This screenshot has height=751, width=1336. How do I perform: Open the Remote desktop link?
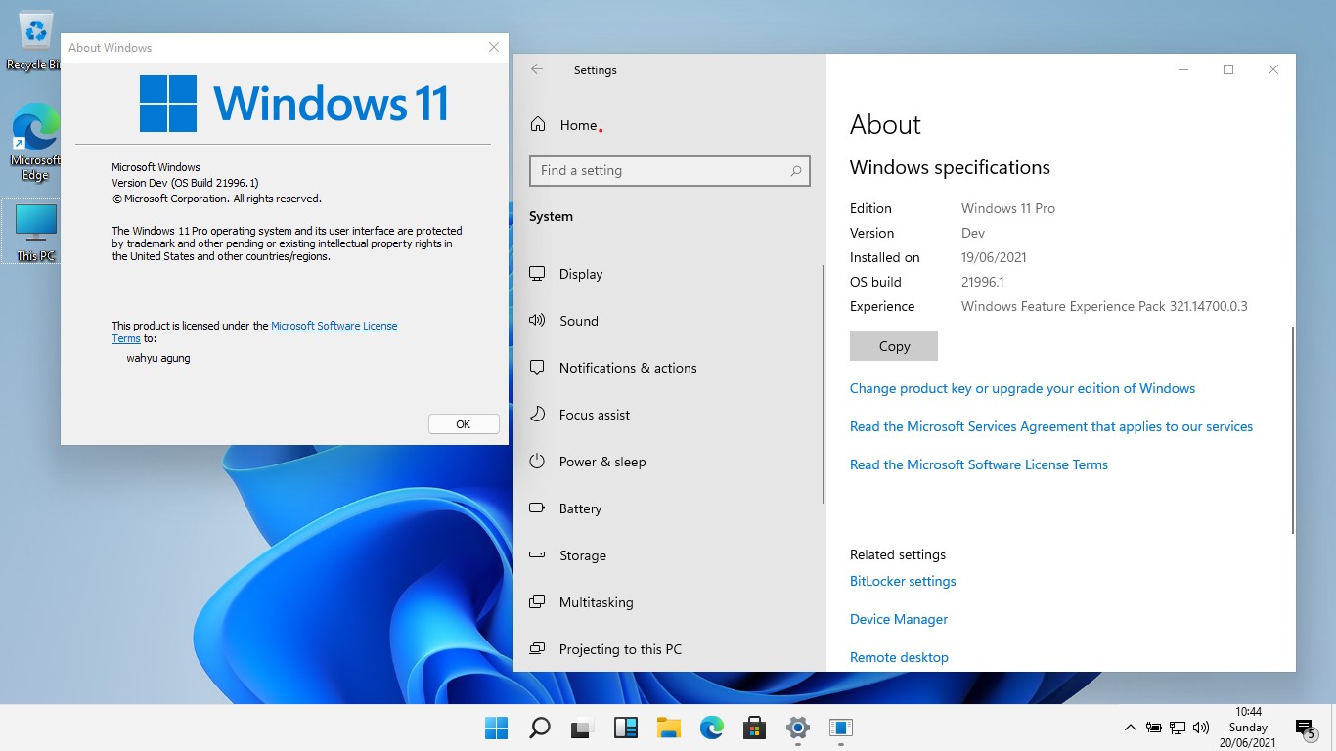pos(899,657)
